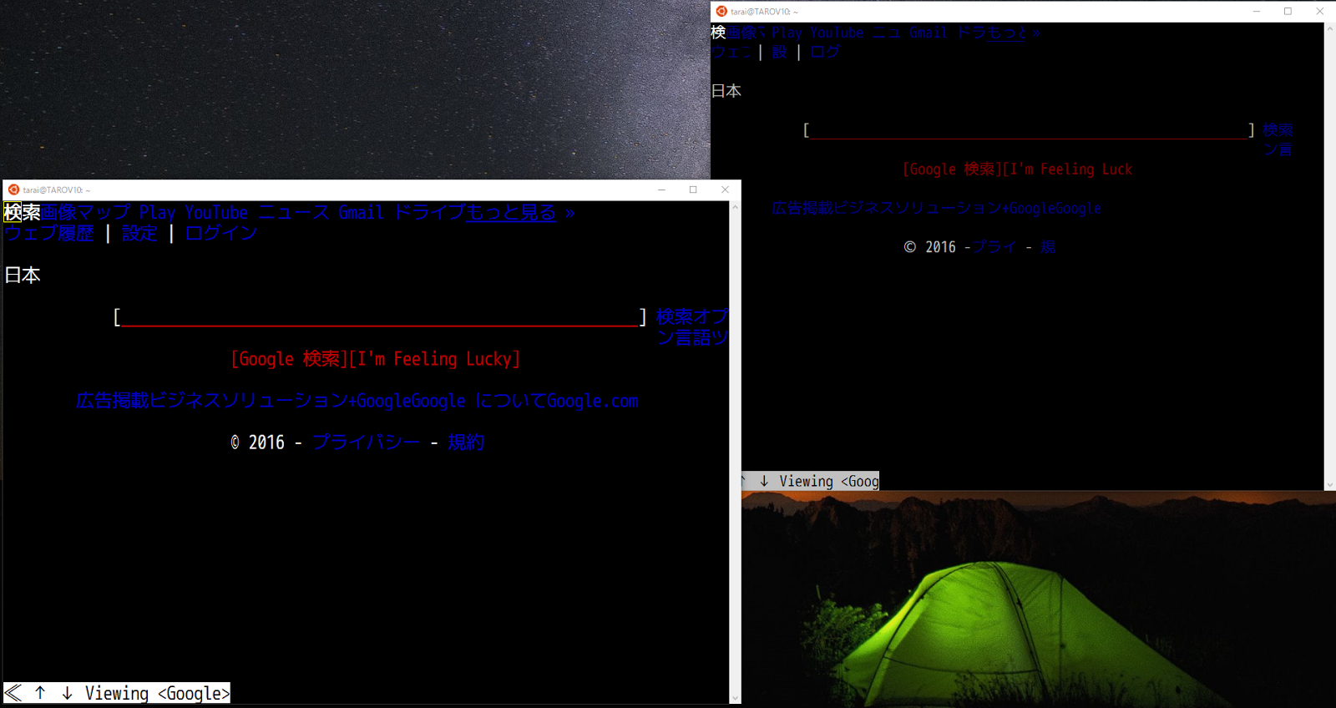This screenshot has width=1336, height=708.
Task: Open 検索オプ search options link in front window
Action: (692, 316)
